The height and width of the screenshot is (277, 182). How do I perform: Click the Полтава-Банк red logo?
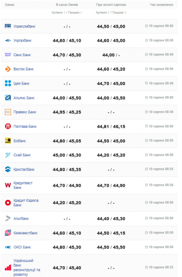8,126
